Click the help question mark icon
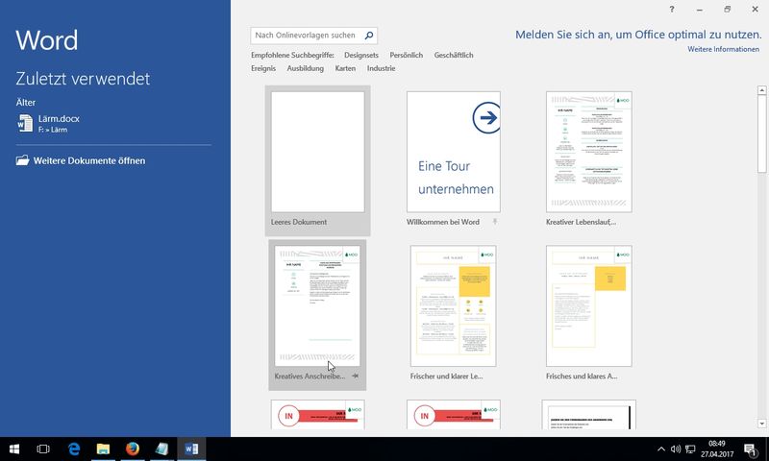769x461 pixels. [671, 9]
